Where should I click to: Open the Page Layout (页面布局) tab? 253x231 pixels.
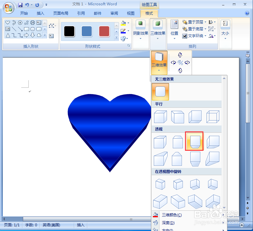(x=61, y=13)
